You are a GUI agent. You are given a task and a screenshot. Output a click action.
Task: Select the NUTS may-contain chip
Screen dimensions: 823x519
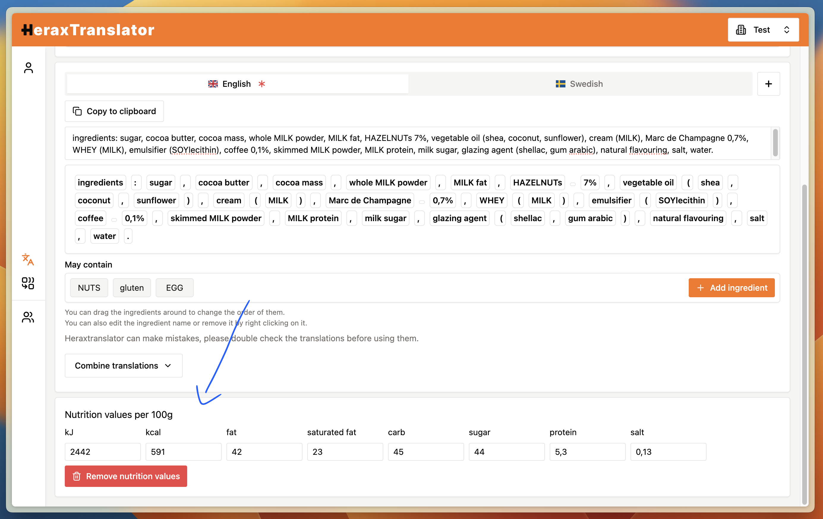pos(89,288)
